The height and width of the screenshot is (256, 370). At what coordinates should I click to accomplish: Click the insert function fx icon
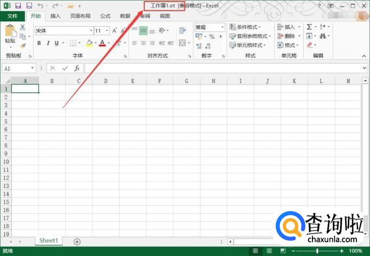[x=77, y=68]
